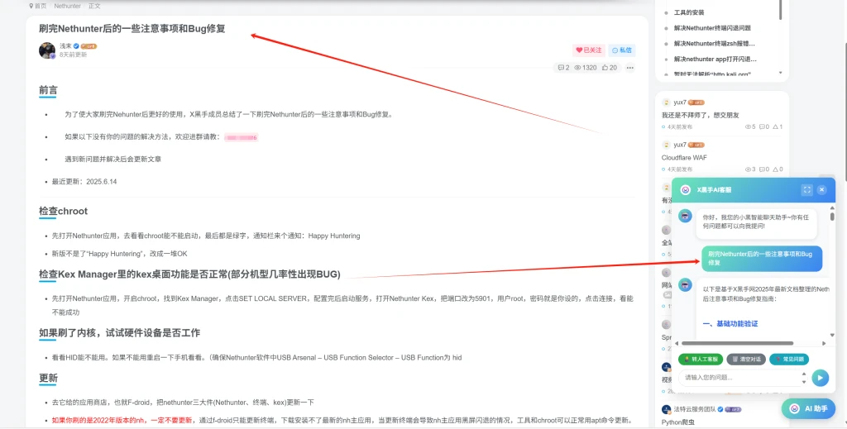The image size is (847, 429).
Task: Click the chat horizontal scrollbar thumb
Action: pos(737,343)
